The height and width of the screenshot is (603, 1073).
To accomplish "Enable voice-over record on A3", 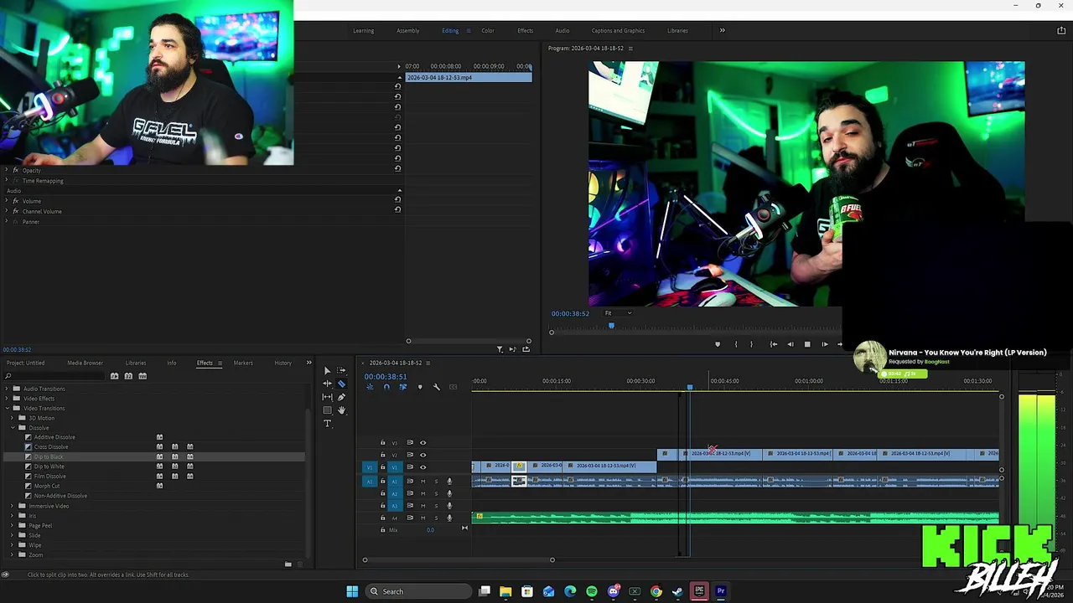I will 449,506.
